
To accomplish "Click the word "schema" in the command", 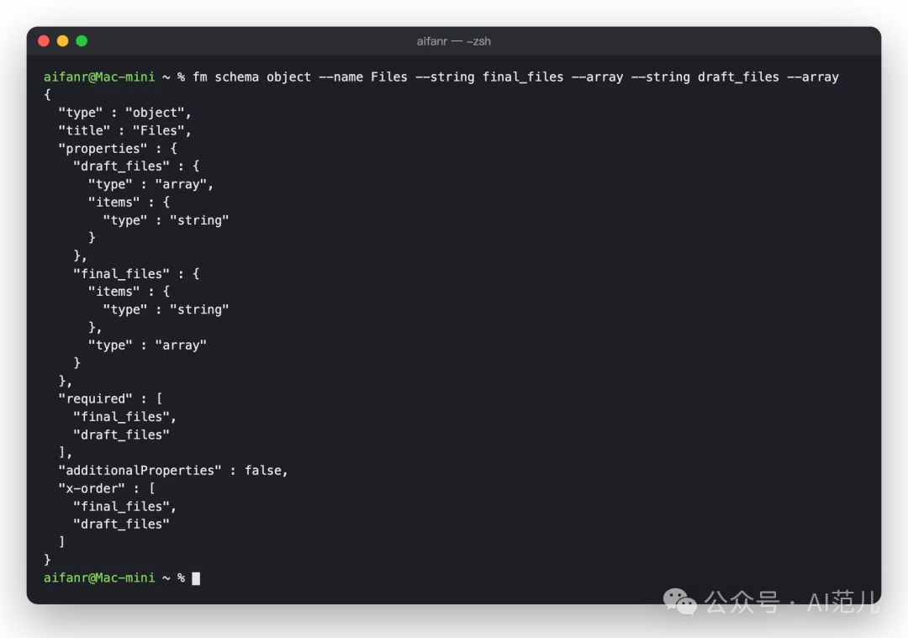I will [237, 77].
